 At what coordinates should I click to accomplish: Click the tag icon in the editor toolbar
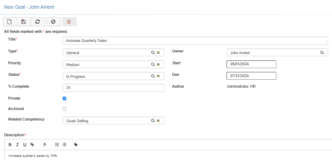(76, 144)
